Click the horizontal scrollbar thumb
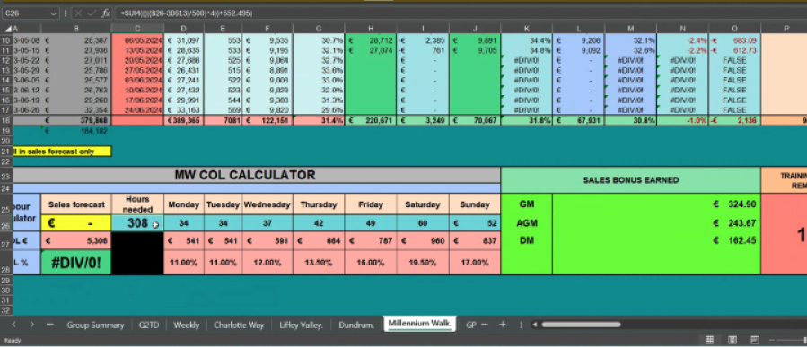The image size is (807, 347). 581,325
